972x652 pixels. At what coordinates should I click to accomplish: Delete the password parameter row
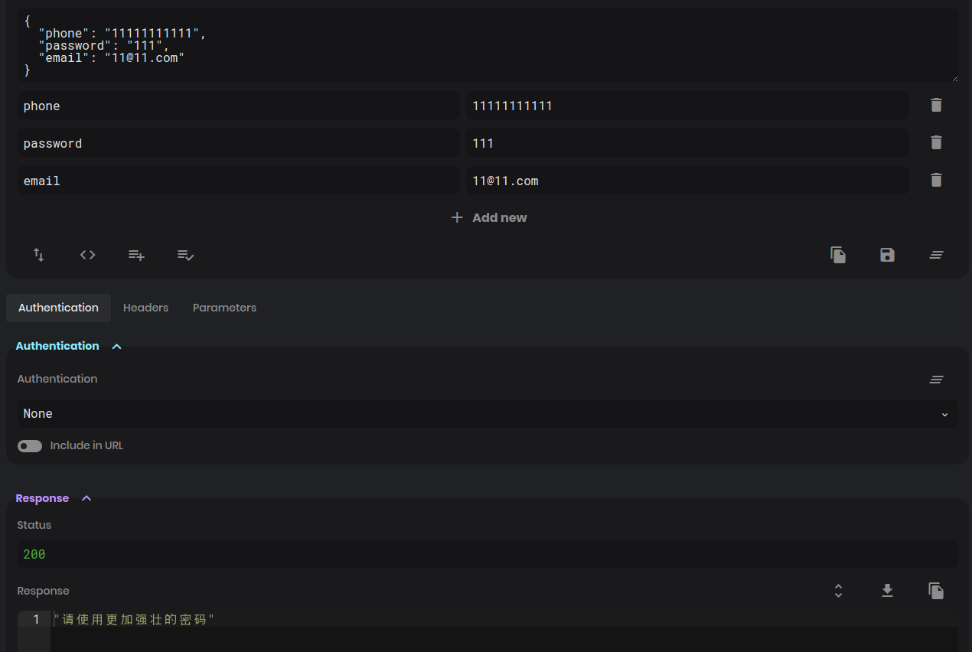[x=936, y=143]
